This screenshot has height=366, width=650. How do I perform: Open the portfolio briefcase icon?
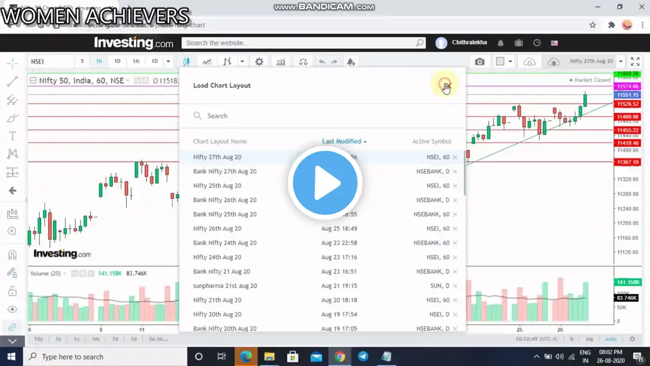point(518,43)
